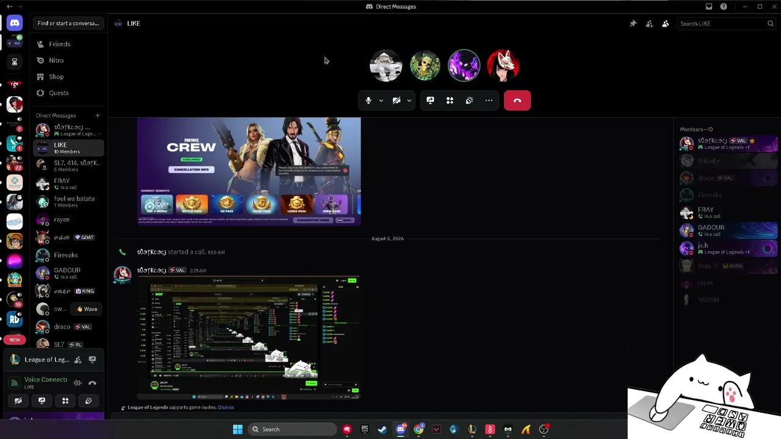Select the purple avatar in the call

(464, 65)
